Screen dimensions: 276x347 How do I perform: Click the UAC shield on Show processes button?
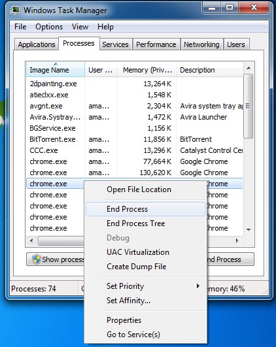tap(37, 259)
